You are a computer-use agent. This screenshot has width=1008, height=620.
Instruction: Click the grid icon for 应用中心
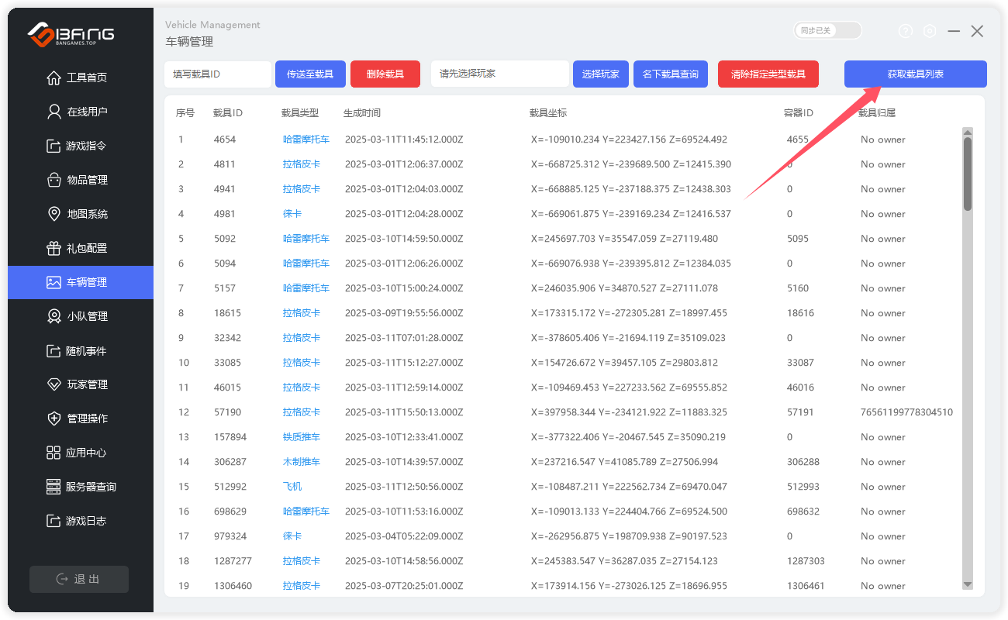(54, 453)
